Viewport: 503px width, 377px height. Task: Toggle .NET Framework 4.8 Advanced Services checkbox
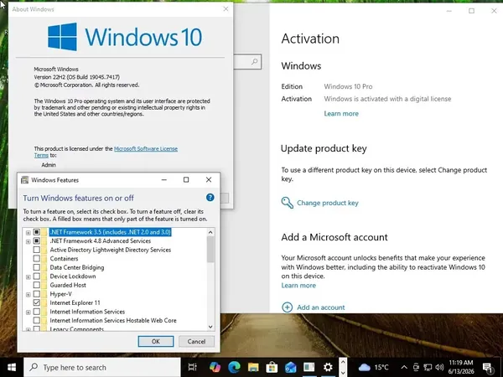(x=37, y=240)
